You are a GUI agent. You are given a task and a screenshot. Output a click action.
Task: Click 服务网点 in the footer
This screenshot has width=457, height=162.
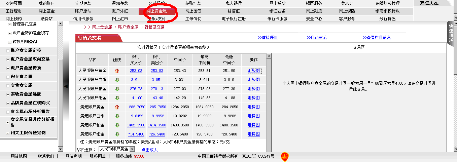tap(98, 156)
